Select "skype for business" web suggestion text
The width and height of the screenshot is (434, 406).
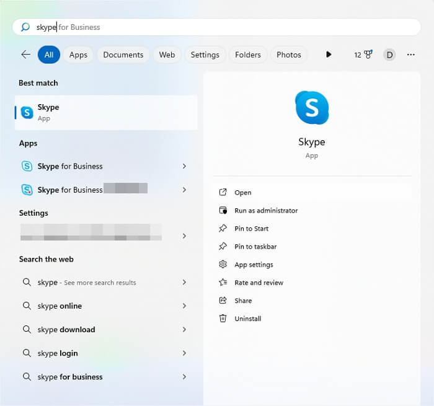coord(70,377)
